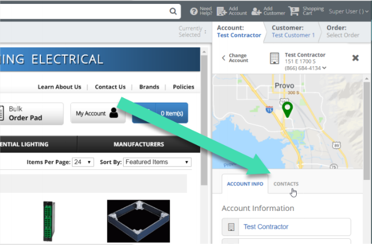Open the Learn About Us link
The width and height of the screenshot is (372, 245).
(60, 87)
